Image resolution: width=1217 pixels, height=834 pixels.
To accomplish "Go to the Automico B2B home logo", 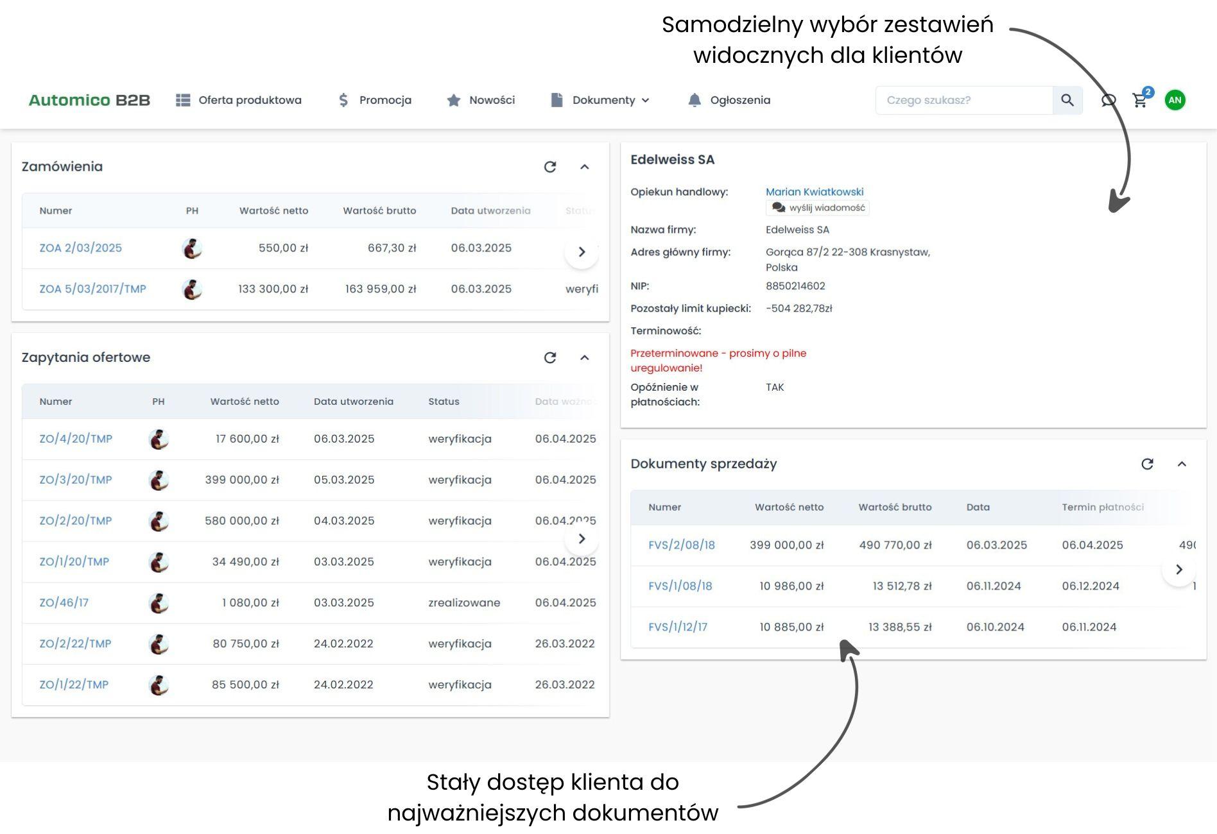I will tap(90, 100).
